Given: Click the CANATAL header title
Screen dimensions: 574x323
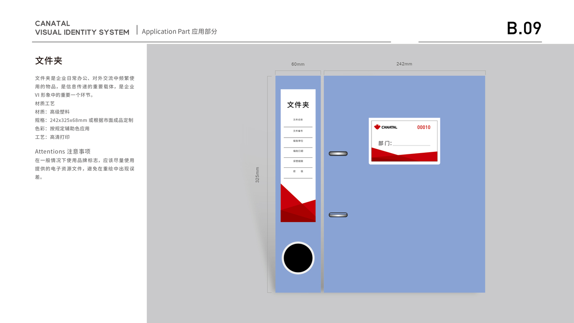Looking at the screenshot, I should [x=53, y=24].
